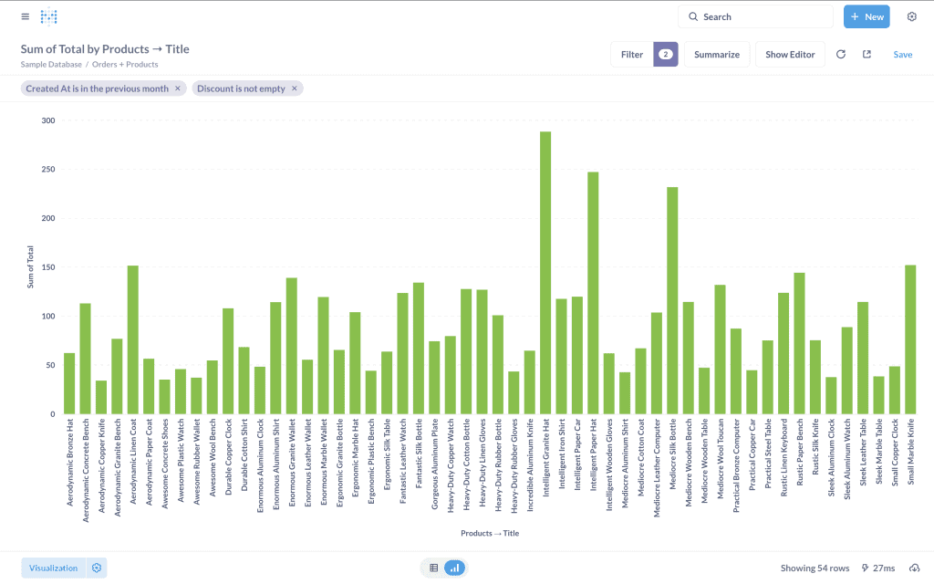Click the Intelligent Granite Hat bar
The width and height of the screenshot is (934, 584).
click(x=545, y=274)
